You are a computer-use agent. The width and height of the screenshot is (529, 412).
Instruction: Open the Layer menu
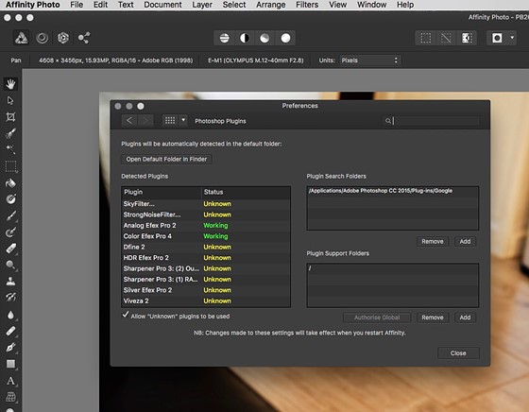[202, 5]
